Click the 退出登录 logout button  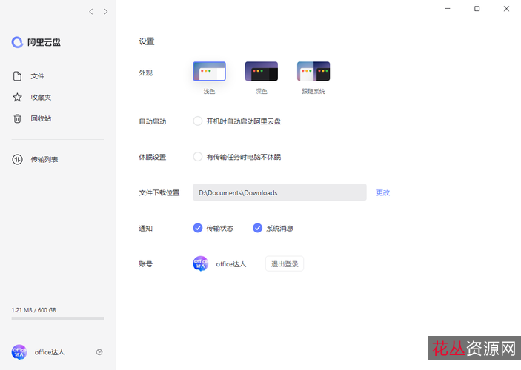(x=285, y=264)
